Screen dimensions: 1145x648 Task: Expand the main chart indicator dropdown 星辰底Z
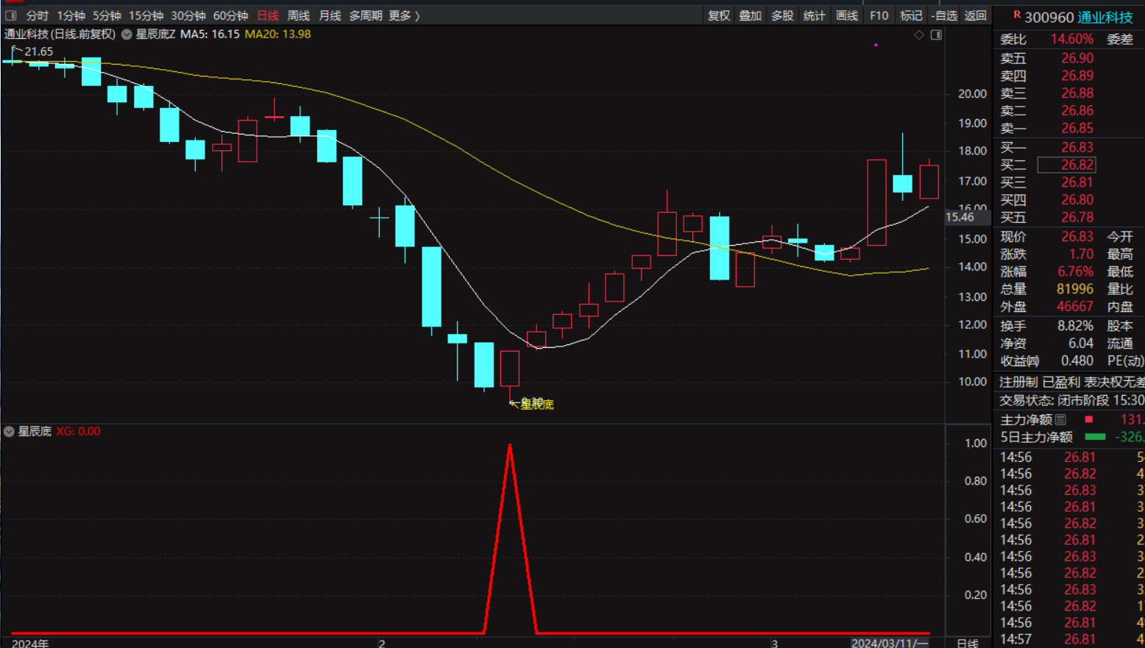pyautogui.click(x=127, y=35)
